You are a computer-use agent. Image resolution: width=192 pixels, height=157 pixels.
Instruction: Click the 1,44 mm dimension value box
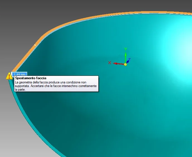(x=20, y=74)
